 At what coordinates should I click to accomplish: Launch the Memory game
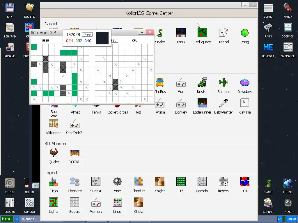click(96, 206)
